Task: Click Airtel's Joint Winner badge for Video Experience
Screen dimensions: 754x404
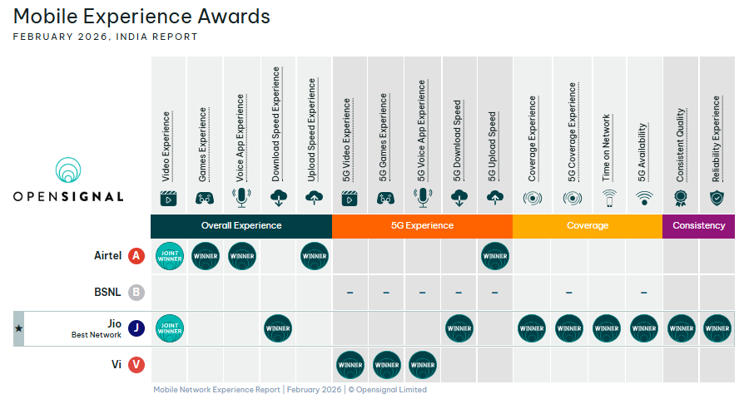Action: (x=170, y=256)
